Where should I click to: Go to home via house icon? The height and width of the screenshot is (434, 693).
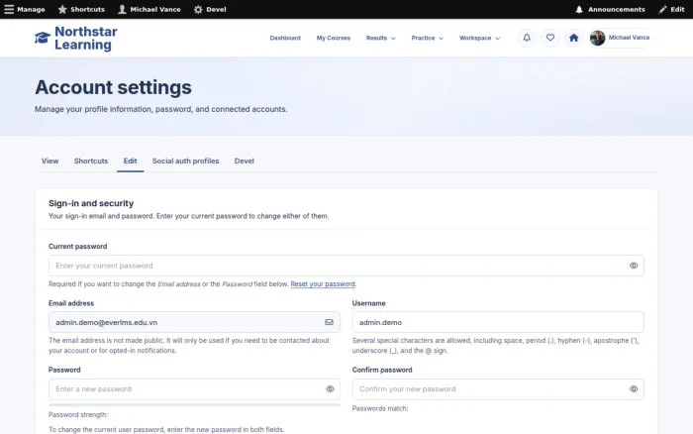point(573,38)
